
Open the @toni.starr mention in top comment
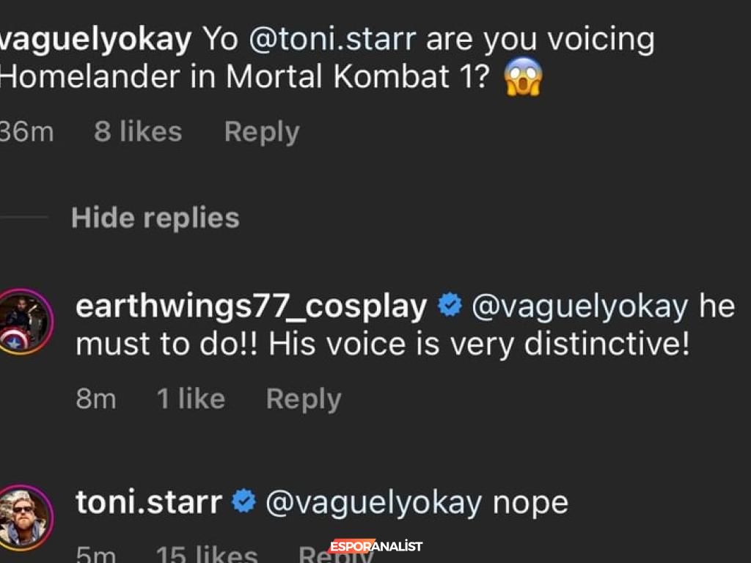tap(333, 40)
